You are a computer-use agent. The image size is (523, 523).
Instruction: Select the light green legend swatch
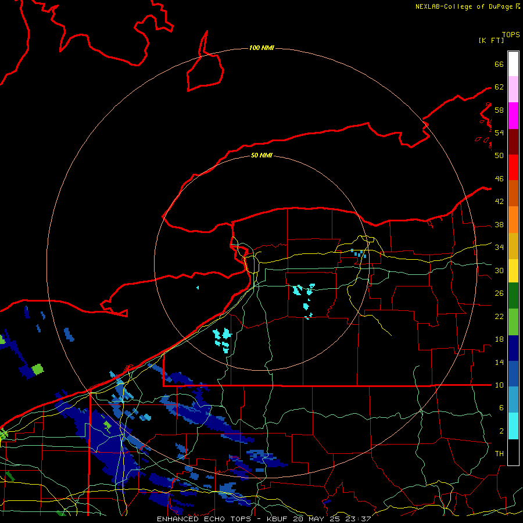[513, 322]
